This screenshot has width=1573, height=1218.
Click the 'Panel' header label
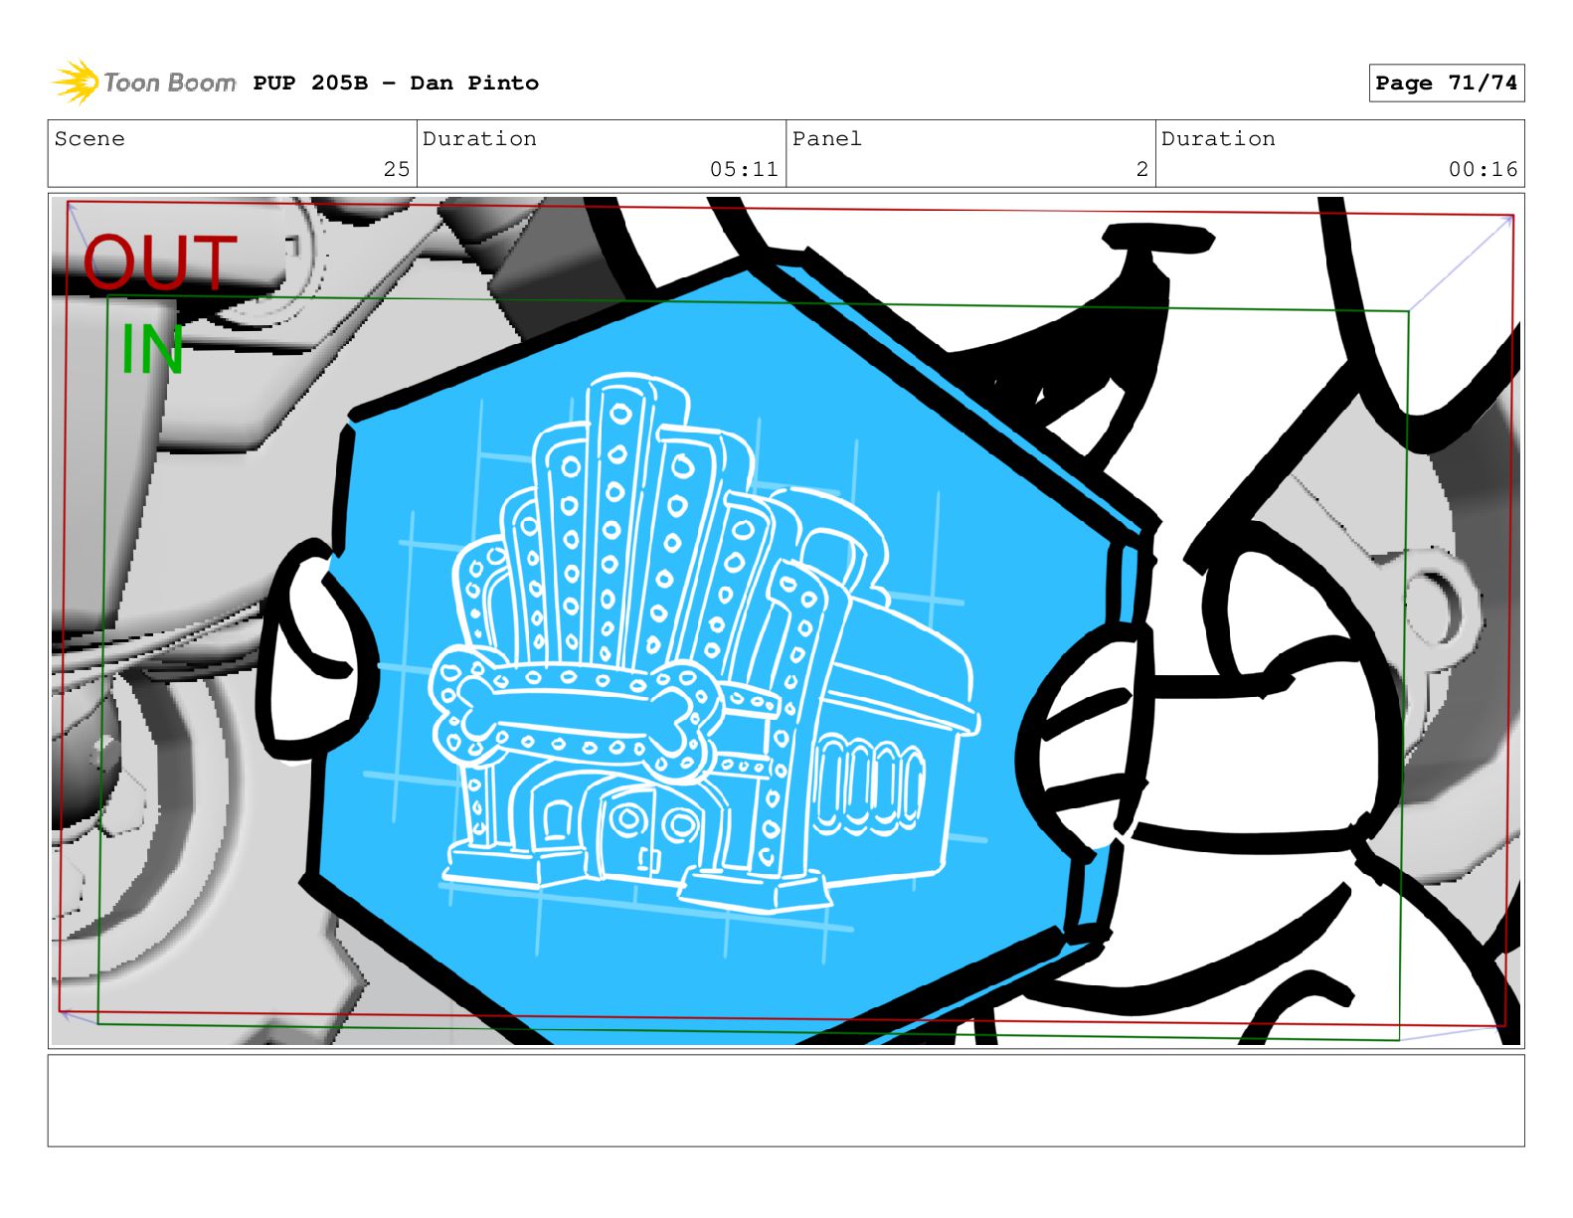coord(827,139)
